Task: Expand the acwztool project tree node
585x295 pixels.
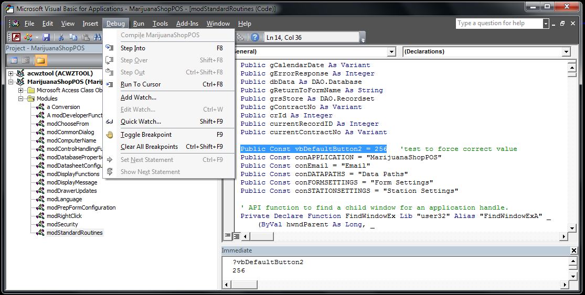Action: [x=11, y=73]
